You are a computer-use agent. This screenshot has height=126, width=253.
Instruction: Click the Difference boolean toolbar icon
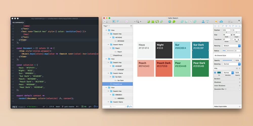(x=195, y=21)
